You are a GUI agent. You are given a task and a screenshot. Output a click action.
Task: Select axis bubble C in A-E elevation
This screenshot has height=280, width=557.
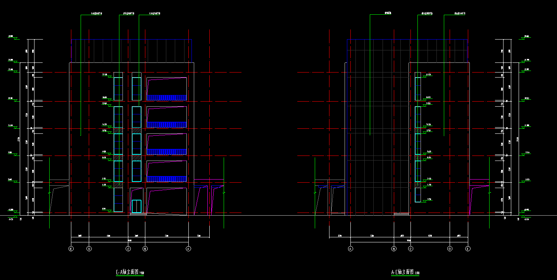click(410, 248)
